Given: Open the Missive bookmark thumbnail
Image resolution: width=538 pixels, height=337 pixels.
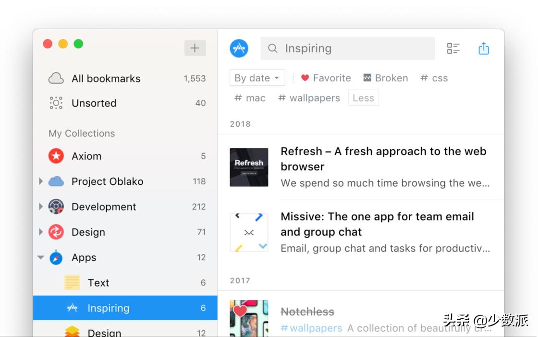Looking at the screenshot, I should coord(249,232).
